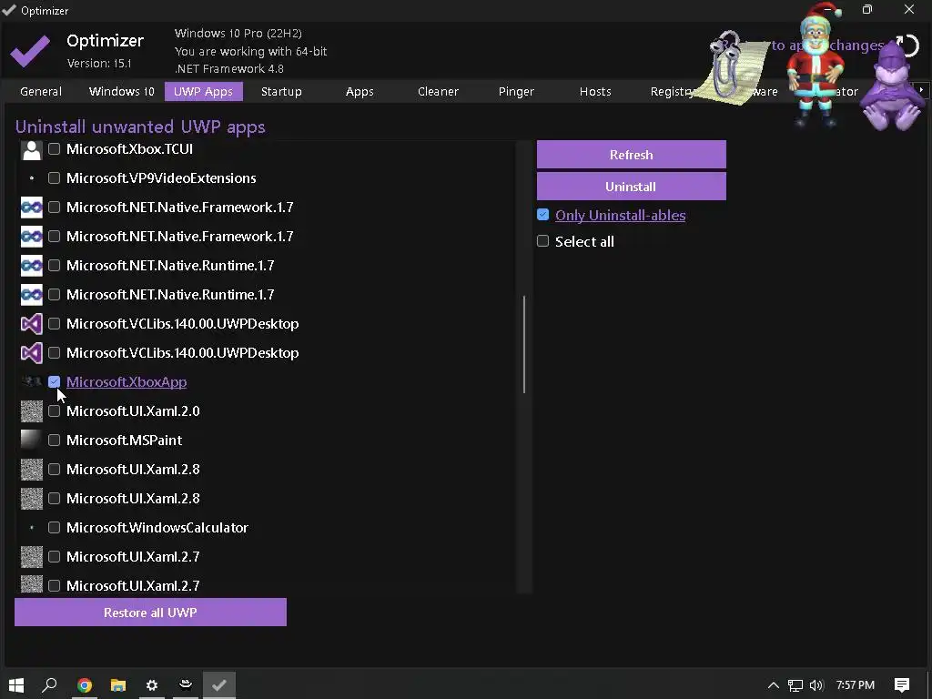Open taskbar Search
The width and height of the screenshot is (932, 699).
pyautogui.click(x=50, y=684)
